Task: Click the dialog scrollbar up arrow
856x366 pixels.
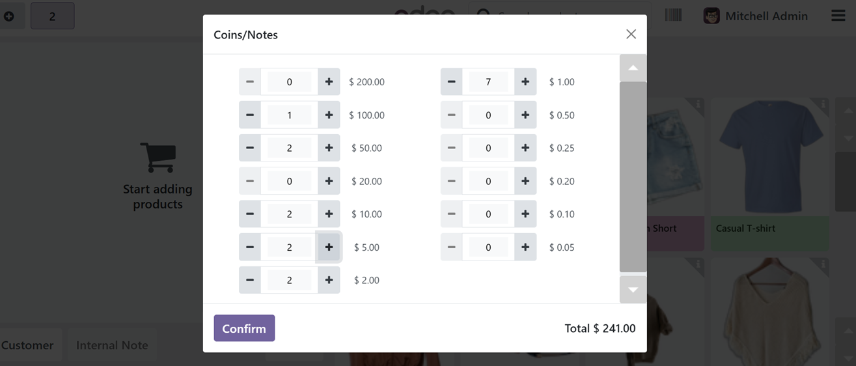Action: 633,68
